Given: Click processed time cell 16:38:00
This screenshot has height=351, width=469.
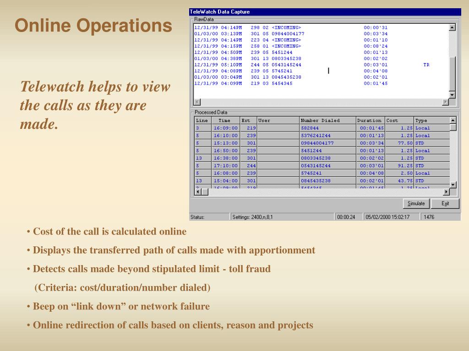Looking at the screenshot, I should tap(226, 158).
